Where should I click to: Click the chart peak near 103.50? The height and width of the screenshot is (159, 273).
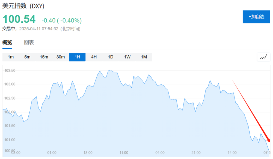(110, 70)
